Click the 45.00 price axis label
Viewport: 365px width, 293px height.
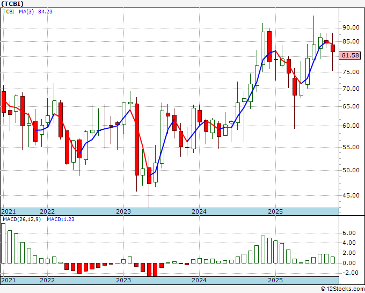(351, 195)
